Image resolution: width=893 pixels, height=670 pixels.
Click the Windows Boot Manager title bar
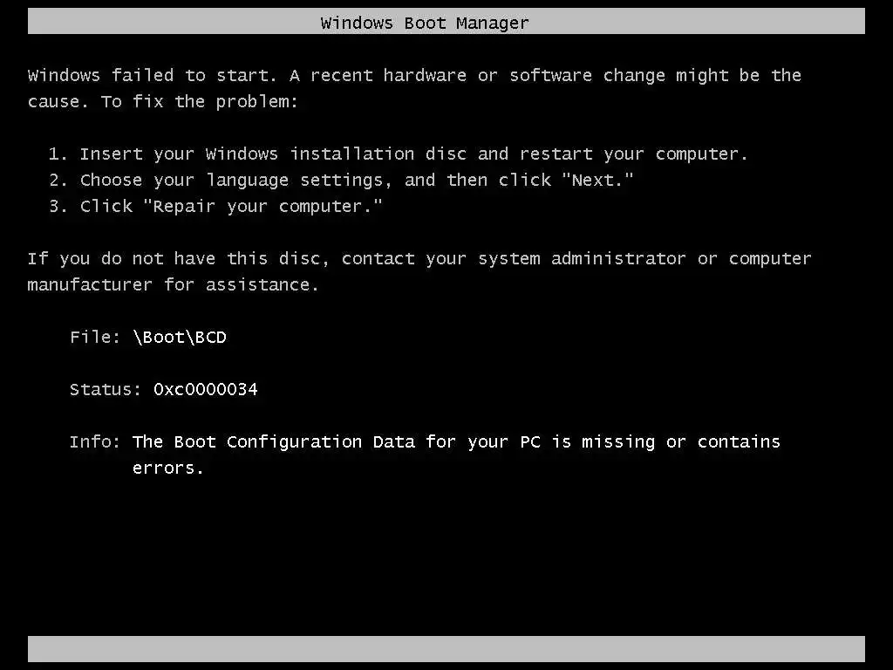[x=446, y=21]
